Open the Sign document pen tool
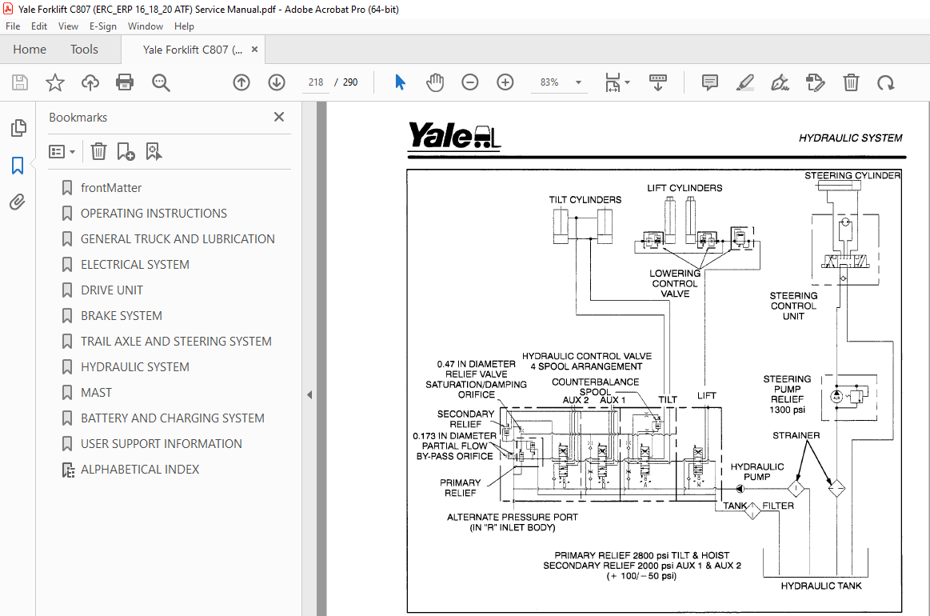 point(780,82)
